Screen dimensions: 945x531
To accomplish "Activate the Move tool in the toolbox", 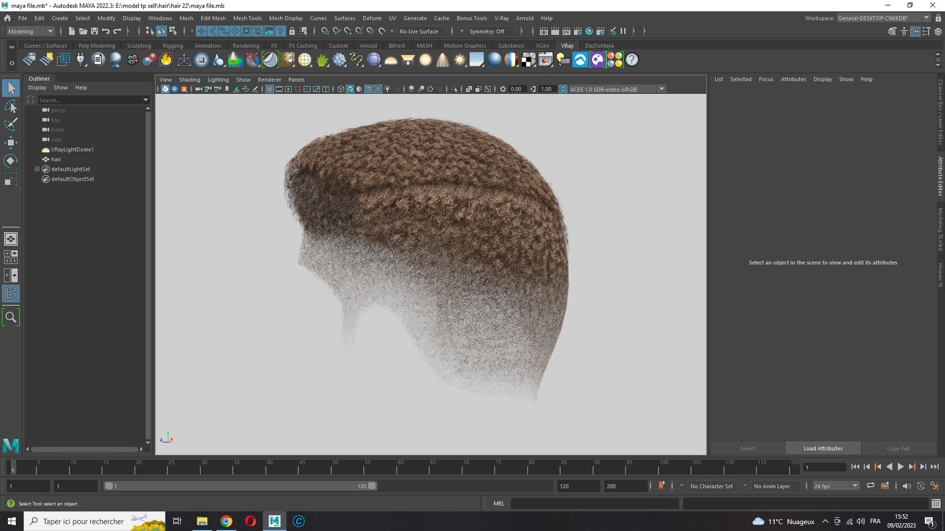I will tap(10, 142).
